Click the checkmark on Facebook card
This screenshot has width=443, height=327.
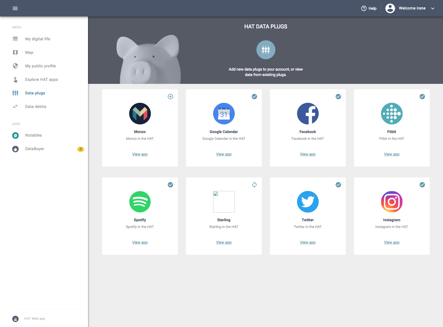click(x=338, y=97)
